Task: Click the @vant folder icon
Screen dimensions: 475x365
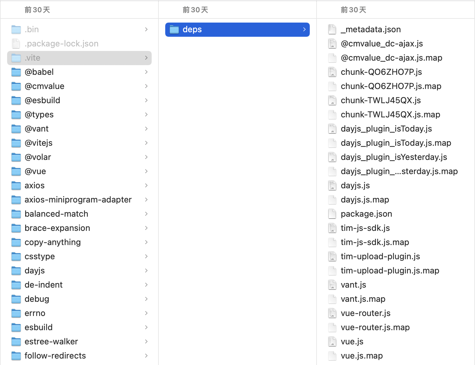Action: pyautogui.click(x=16, y=129)
